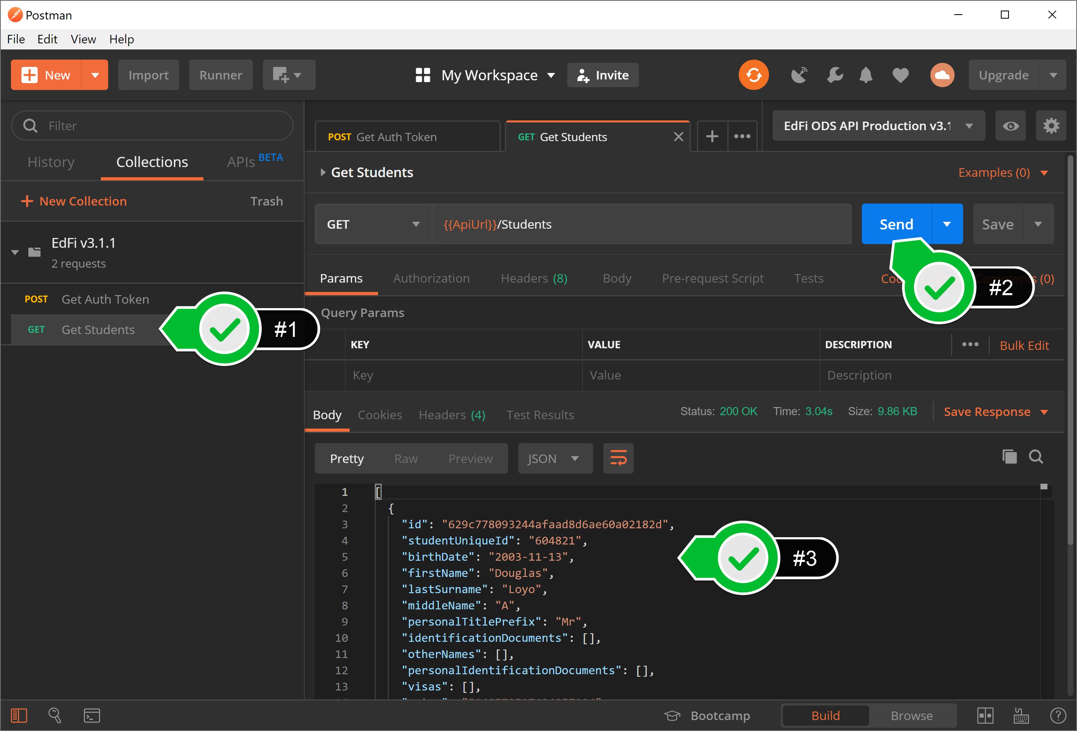The width and height of the screenshot is (1077, 731).
Task: Open notifications bell icon
Action: (865, 75)
